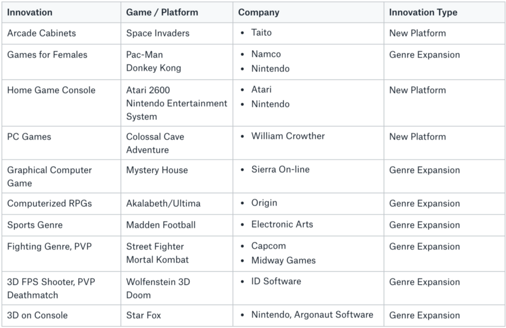The height and width of the screenshot is (328, 506).
Task: Click the William Crowther entry
Action: point(288,136)
